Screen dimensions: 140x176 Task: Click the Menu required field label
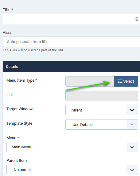13,138
